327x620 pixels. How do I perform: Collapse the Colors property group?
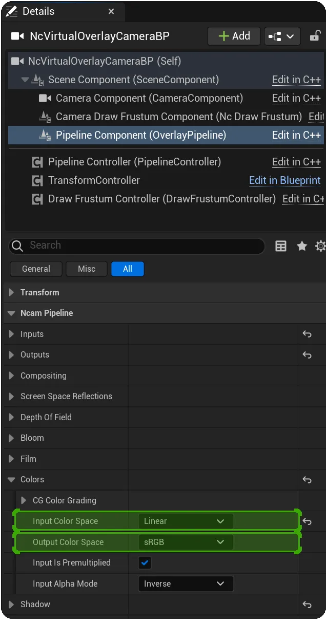click(11, 480)
